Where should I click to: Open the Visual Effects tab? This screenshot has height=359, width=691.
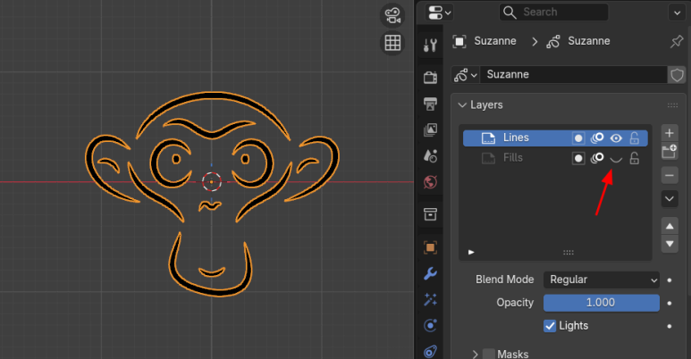[430, 299]
